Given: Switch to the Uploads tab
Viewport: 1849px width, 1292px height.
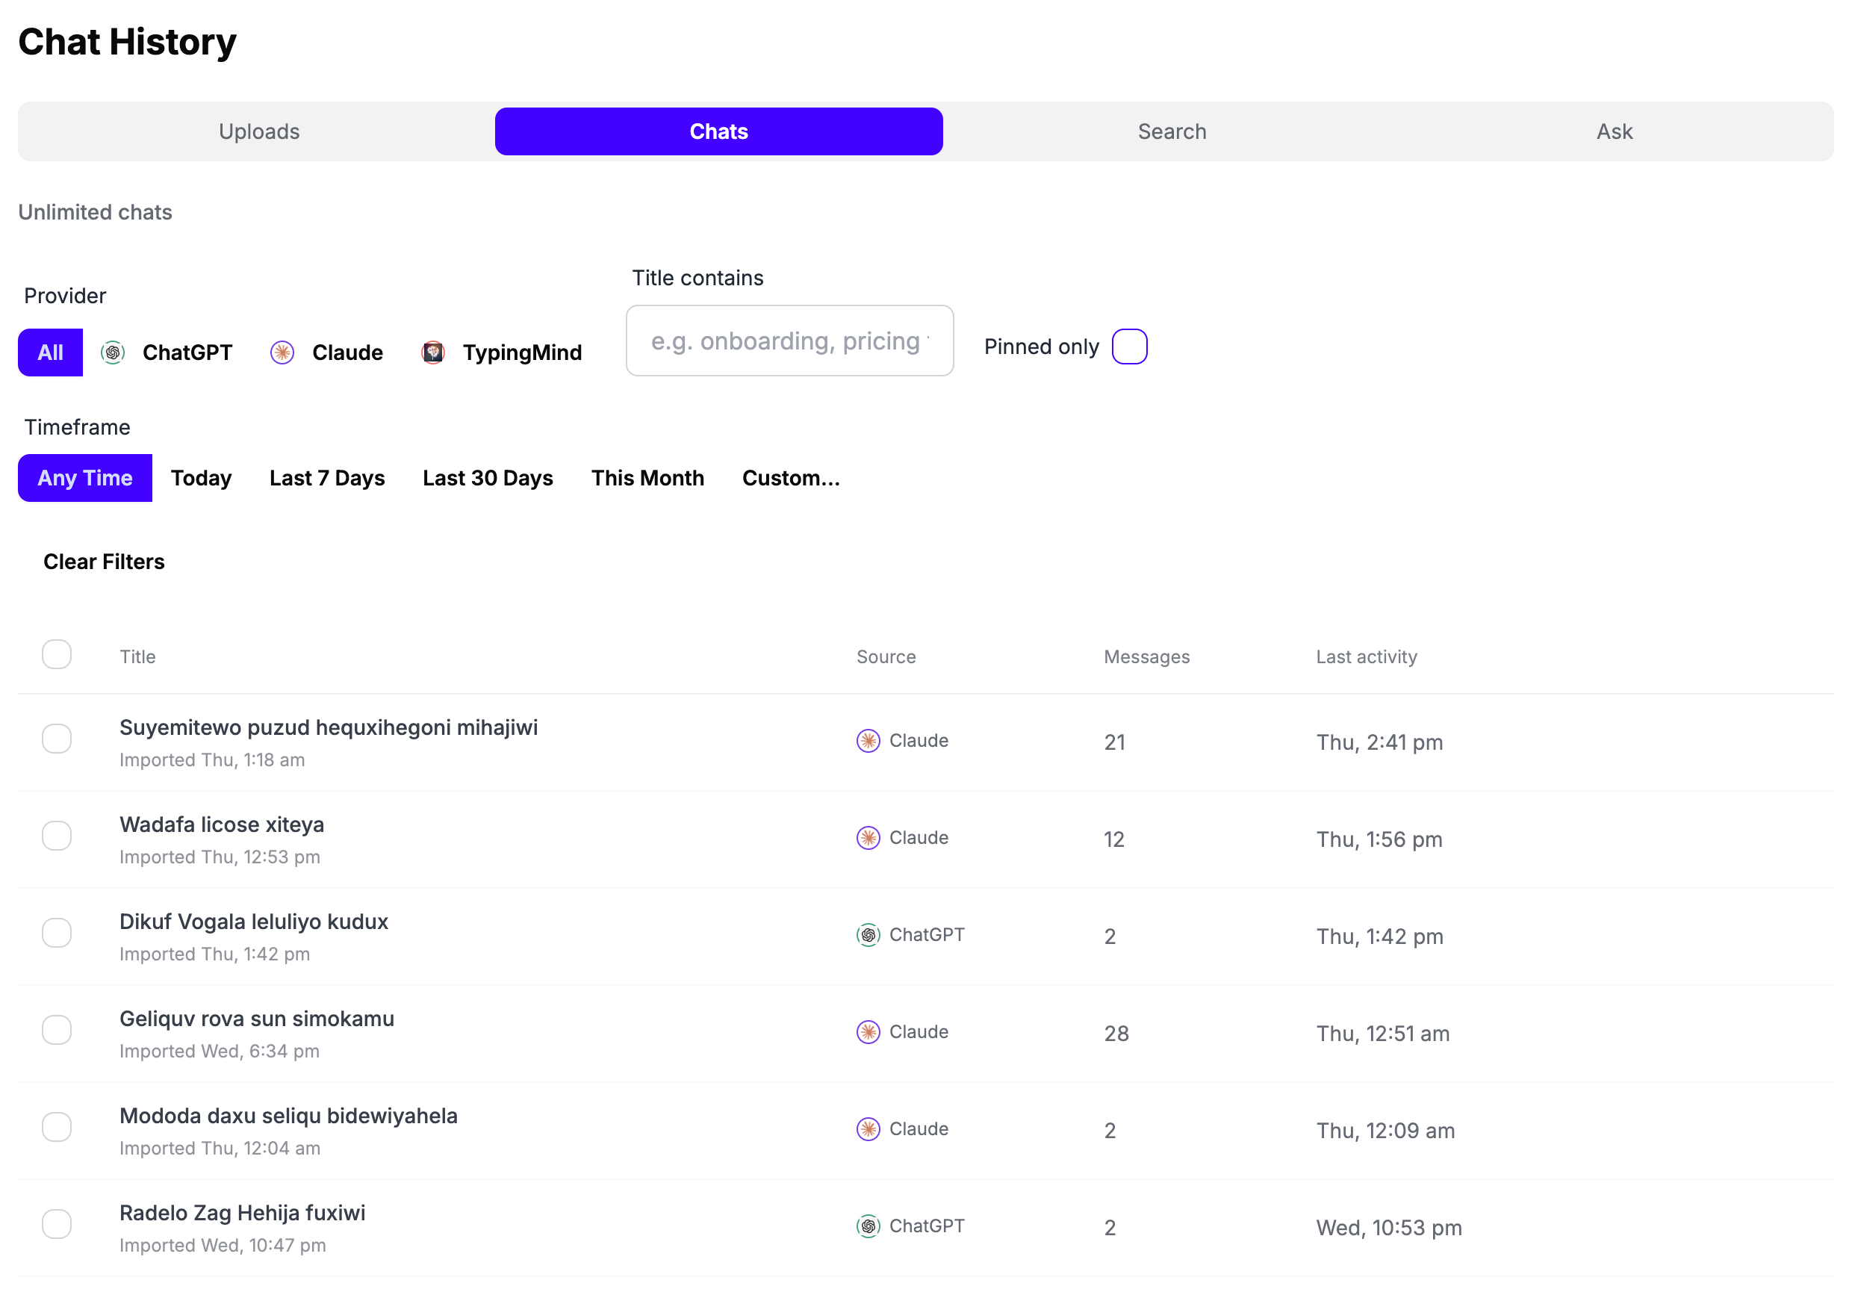Looking at the screenshot, I should (x=259, y=131).
